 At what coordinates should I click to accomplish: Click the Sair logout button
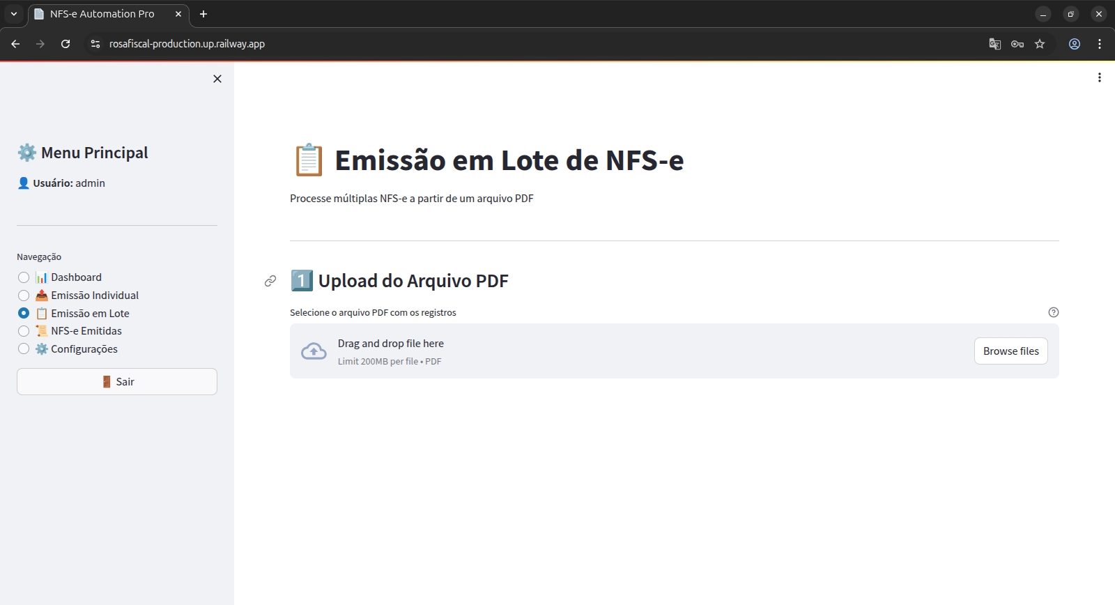coord(117,382)
